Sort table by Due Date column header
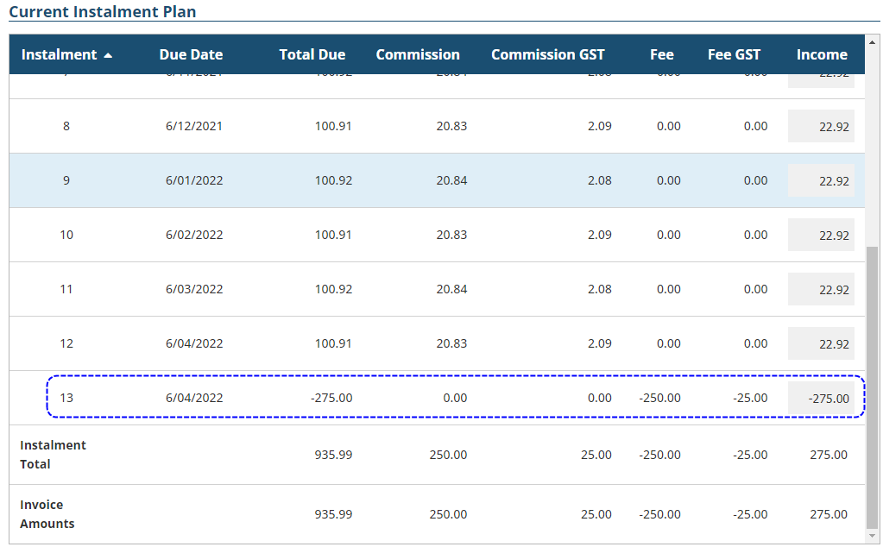883x547 pixels. click(x=191, y=54)
